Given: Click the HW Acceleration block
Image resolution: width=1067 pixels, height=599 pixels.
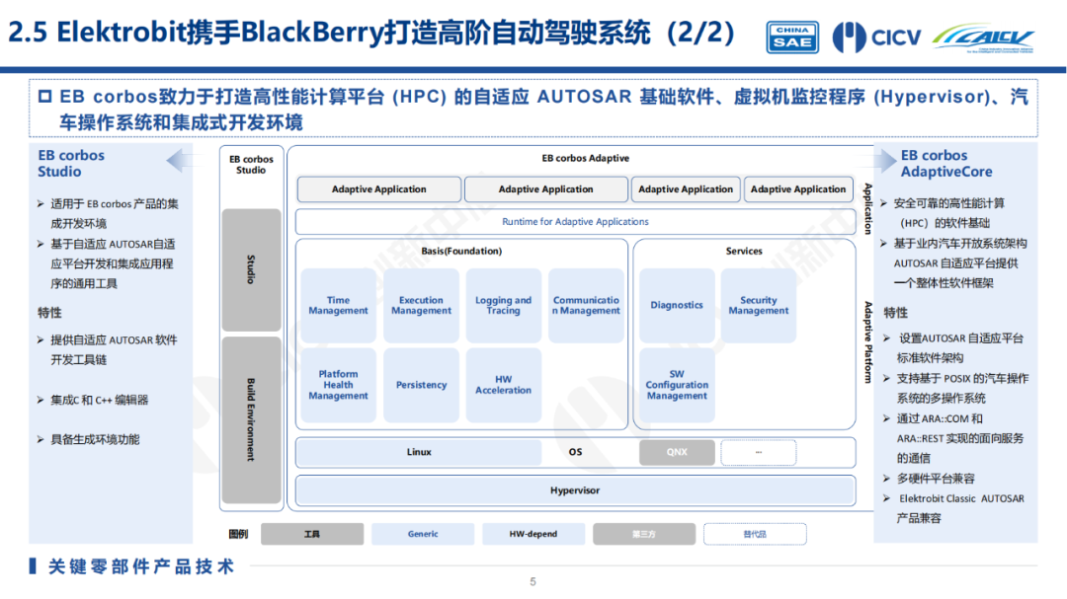Looking at the screenshot, I should (503, 385).
